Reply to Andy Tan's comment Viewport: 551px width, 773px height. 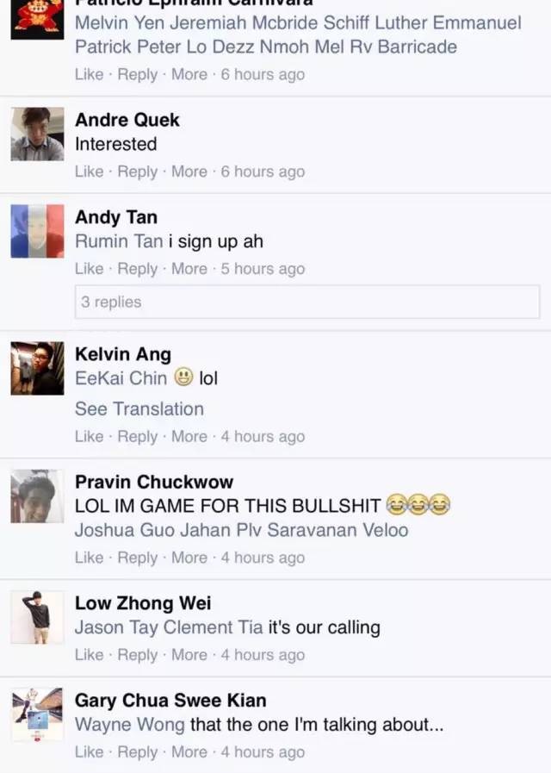[x=138, y=269]
